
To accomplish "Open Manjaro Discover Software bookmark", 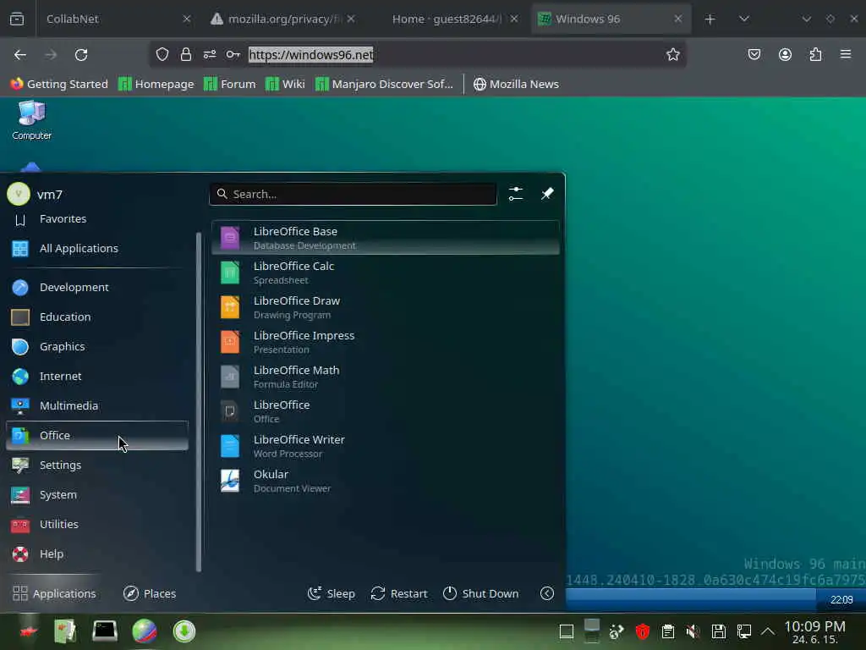I will pyautogui.click(x=385, y=84).
